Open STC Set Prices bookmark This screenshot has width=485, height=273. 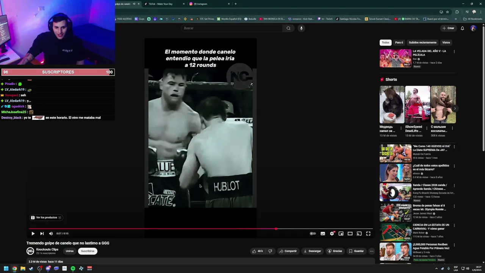pos(205,19)
